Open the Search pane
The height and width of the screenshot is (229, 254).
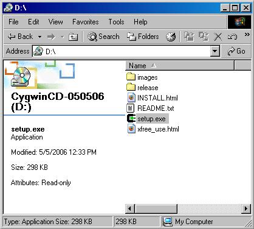tap(103, 37)
